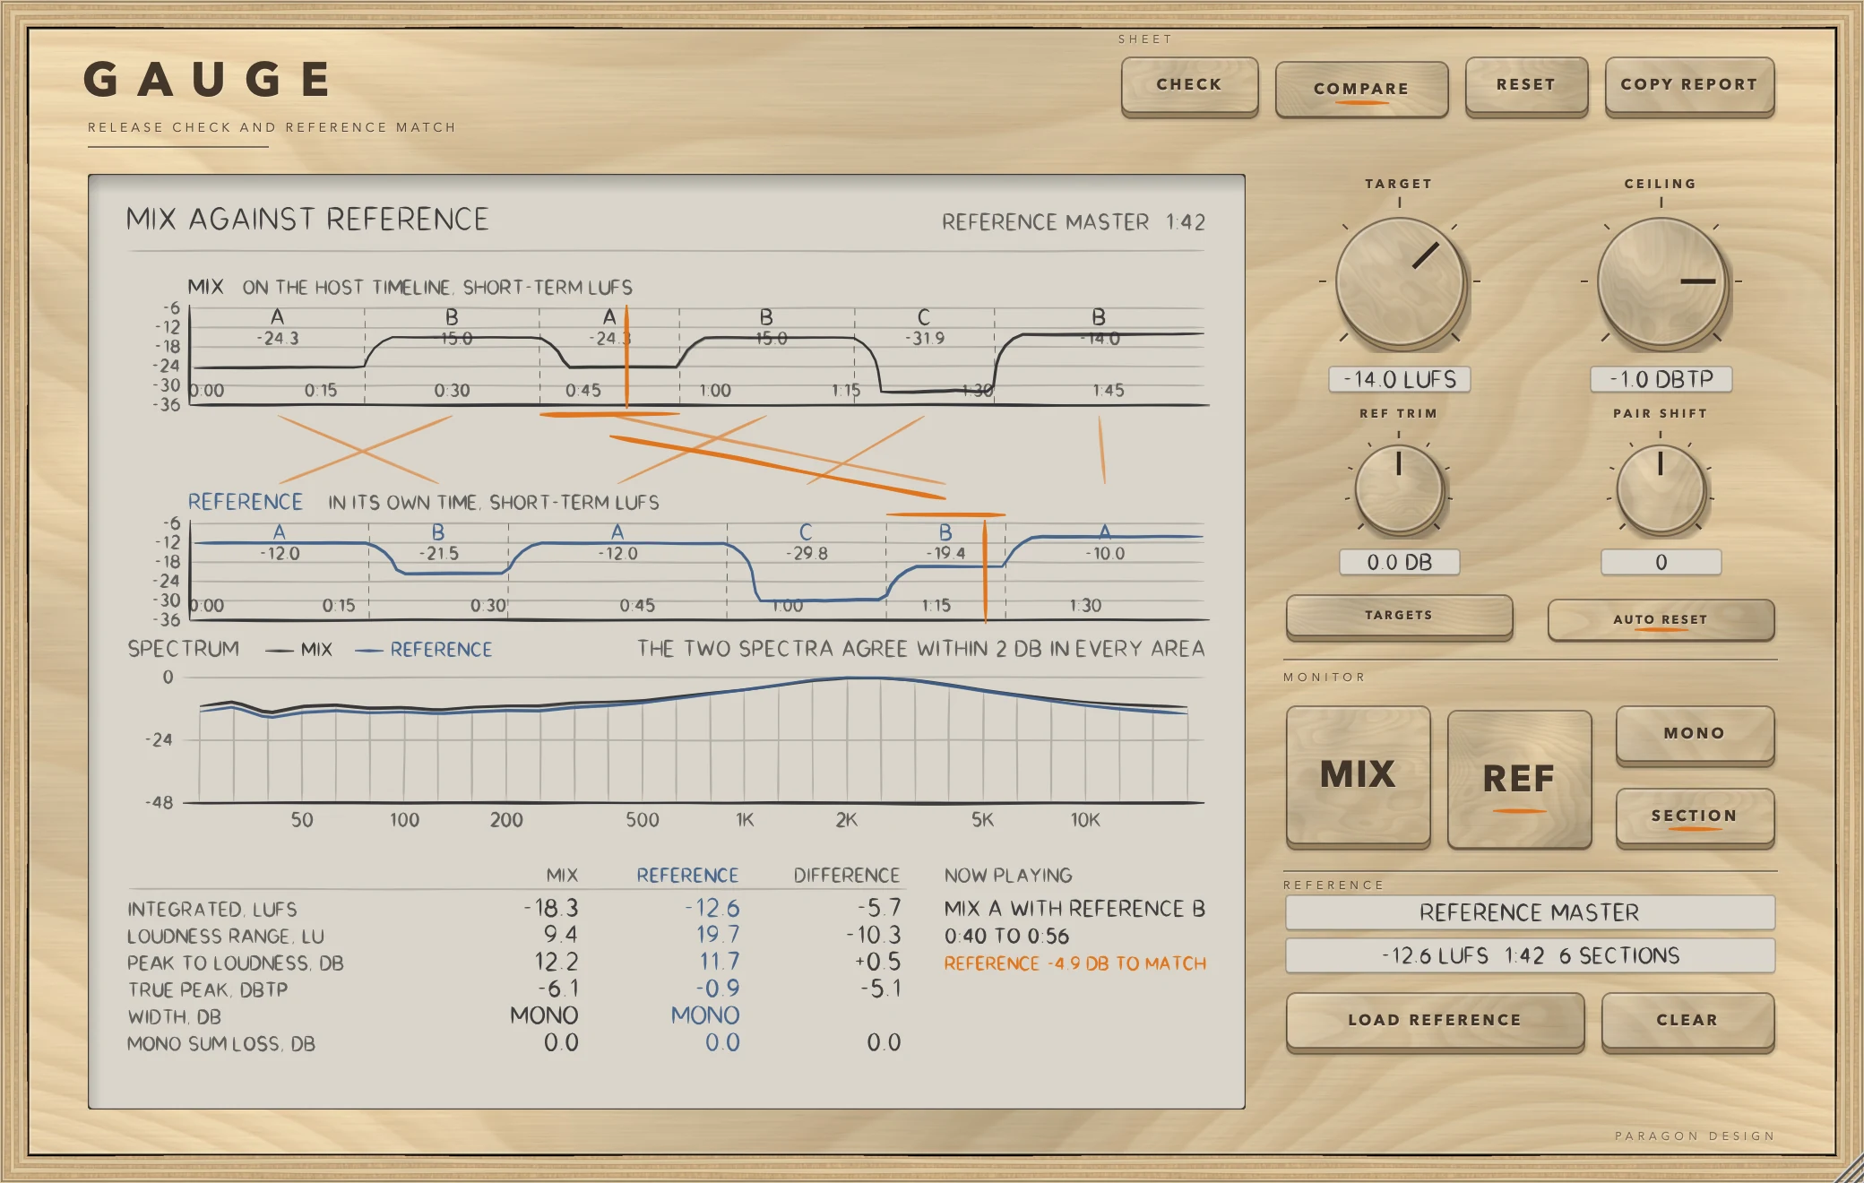Viewport: 1864px width, 1183px height.
Task: Edit the 0.0 DB ref trim value
Action: click(x=1400, y=562)
